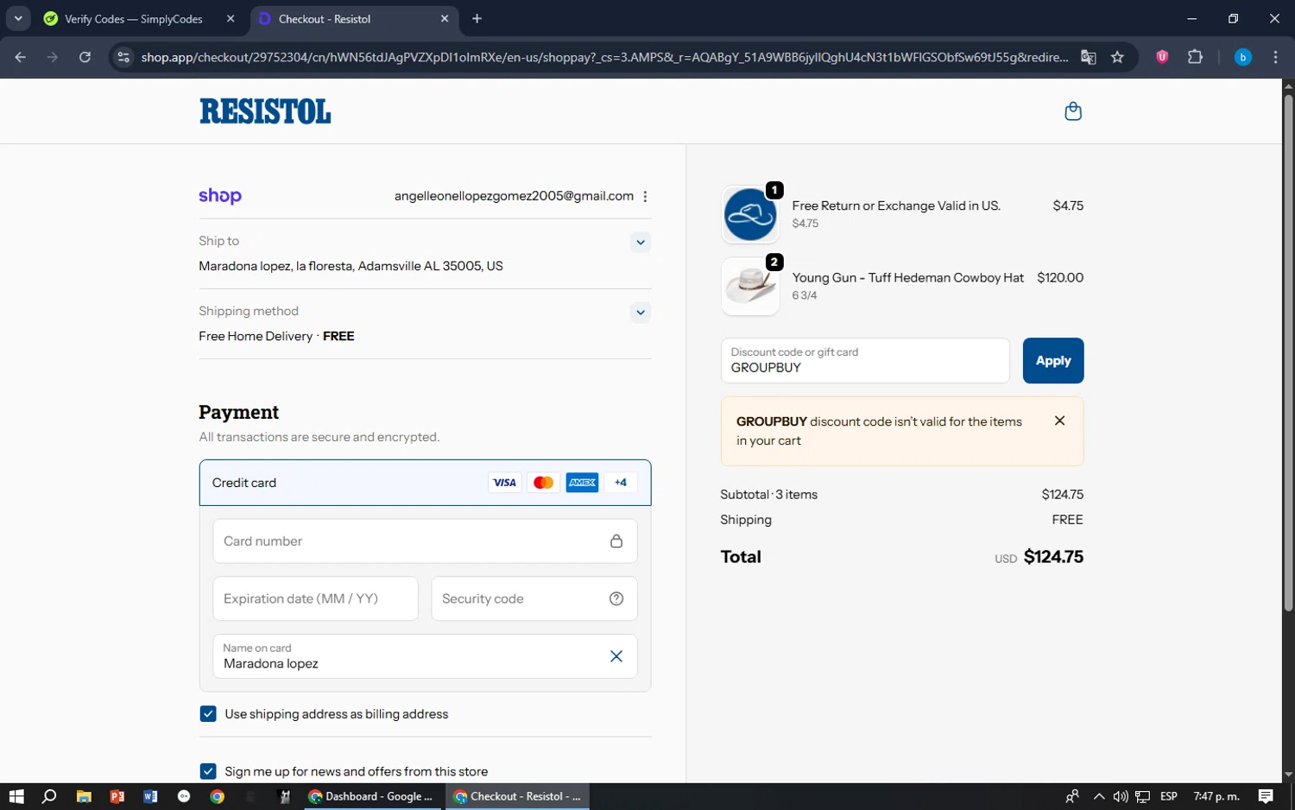Open the Young Gun cowboy hat thumbnail
1295x810 pixels.
click(750, 286)
